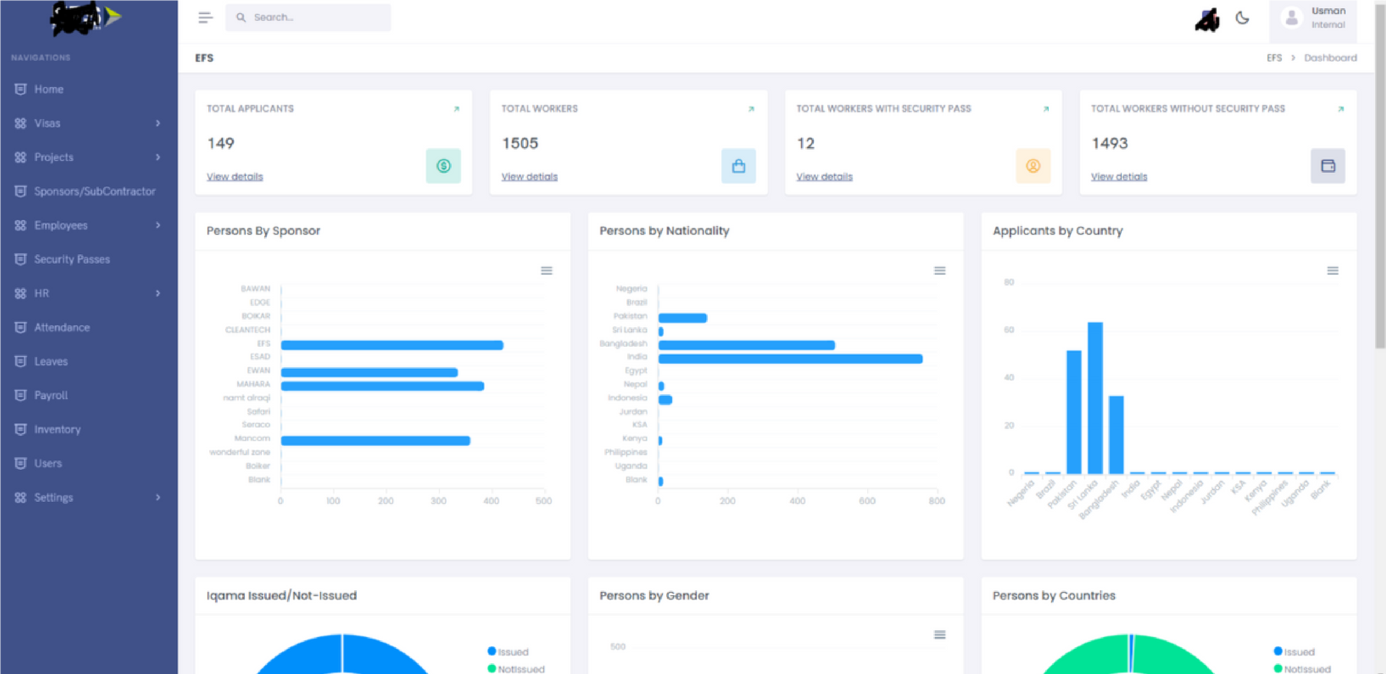Open Applicants by Country chart menu icon
Viewport: 1386px width, 674px height.
(x=1332, y=270)
